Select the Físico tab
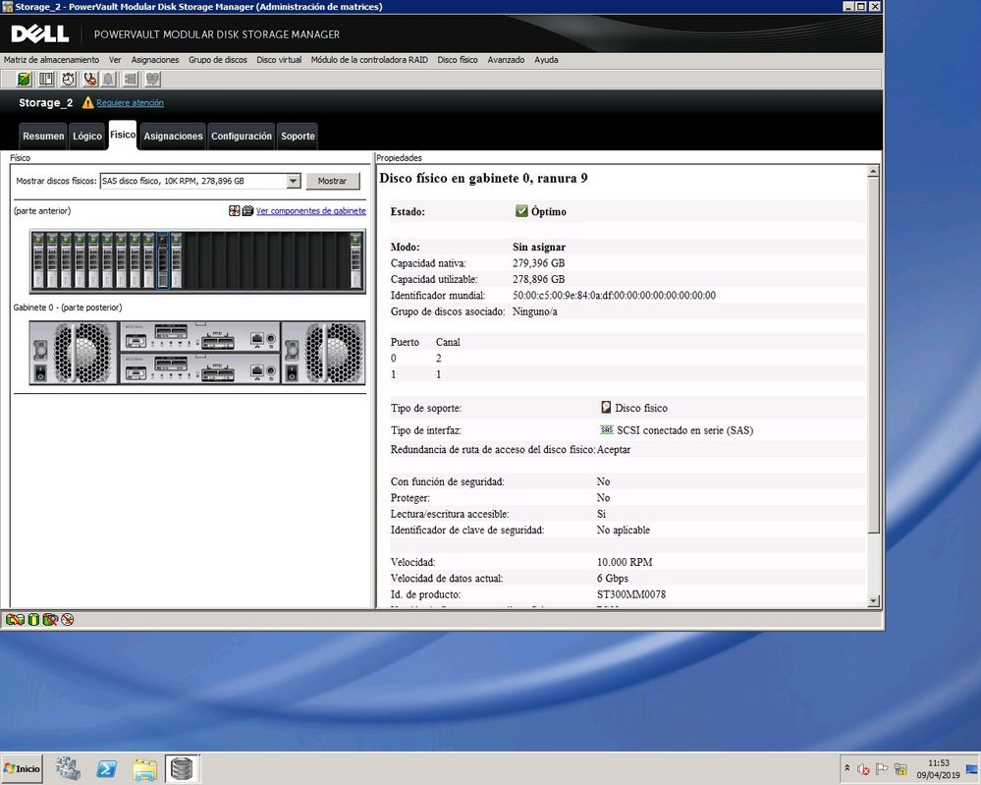981x785 pixels. click(x=123, y=135)
